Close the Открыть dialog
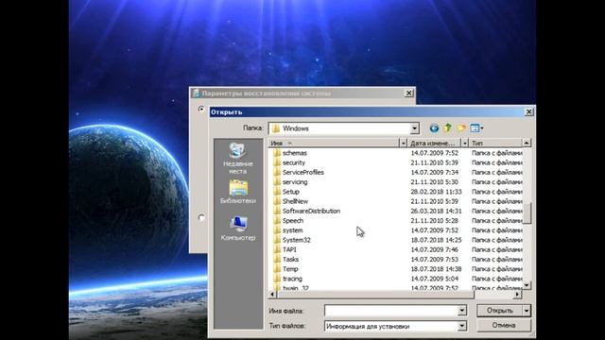Screen dimensions: 605x340 [528, 111]
